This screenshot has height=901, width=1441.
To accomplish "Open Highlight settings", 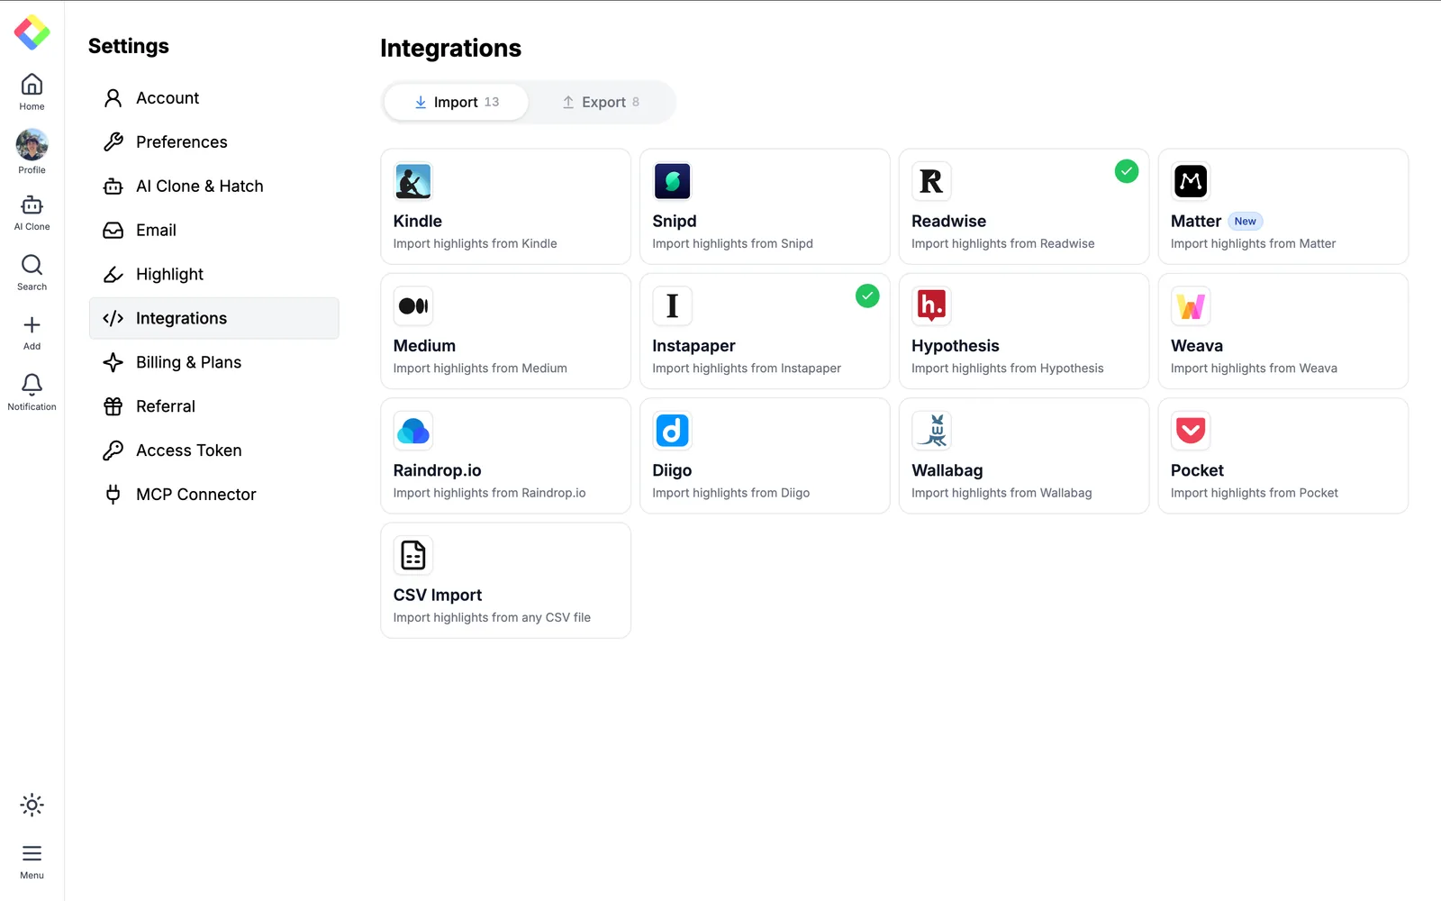I will pyautogui.click(x=214, y=275).
